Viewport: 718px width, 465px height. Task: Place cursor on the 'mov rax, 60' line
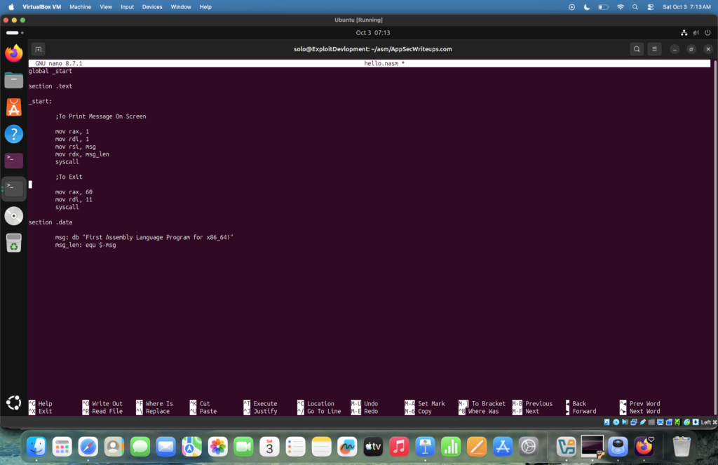pos(74,192)
